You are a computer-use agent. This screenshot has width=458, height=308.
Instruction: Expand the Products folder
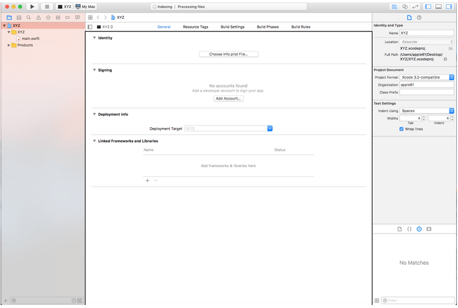(x=8, y=45)
